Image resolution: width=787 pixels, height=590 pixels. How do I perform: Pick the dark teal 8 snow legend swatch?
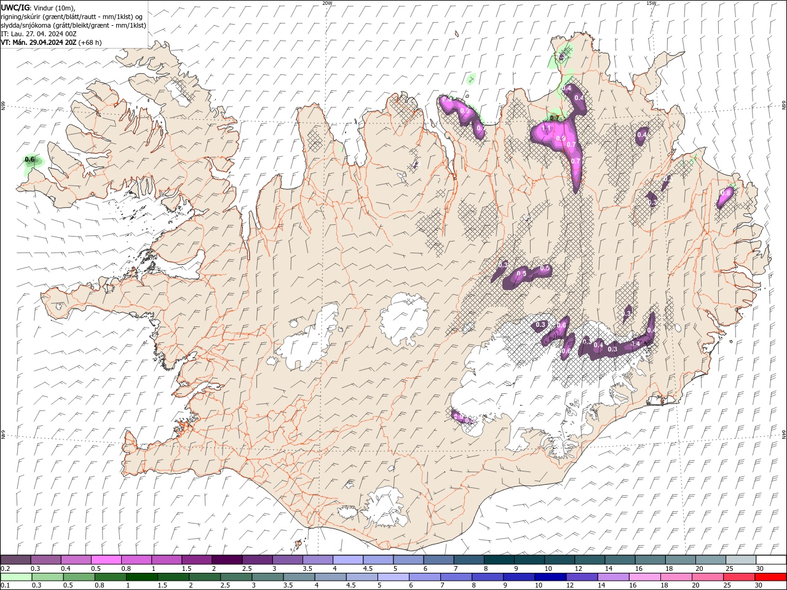pyautogui.click(x=499, y=560)
